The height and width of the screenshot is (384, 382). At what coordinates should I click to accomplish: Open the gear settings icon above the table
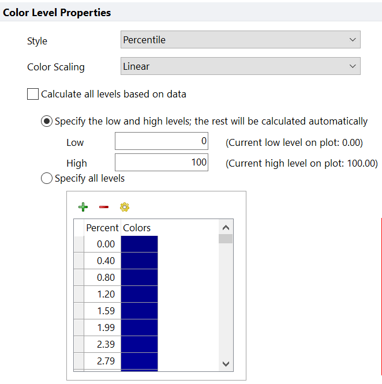click(125, 207)
